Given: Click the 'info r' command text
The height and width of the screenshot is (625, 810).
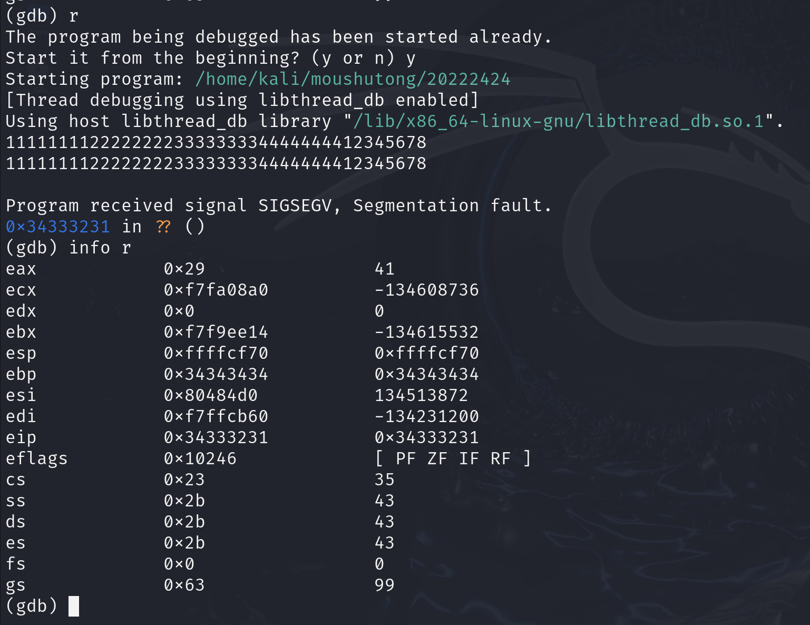Looking at the screenshot, I should 100,248.
